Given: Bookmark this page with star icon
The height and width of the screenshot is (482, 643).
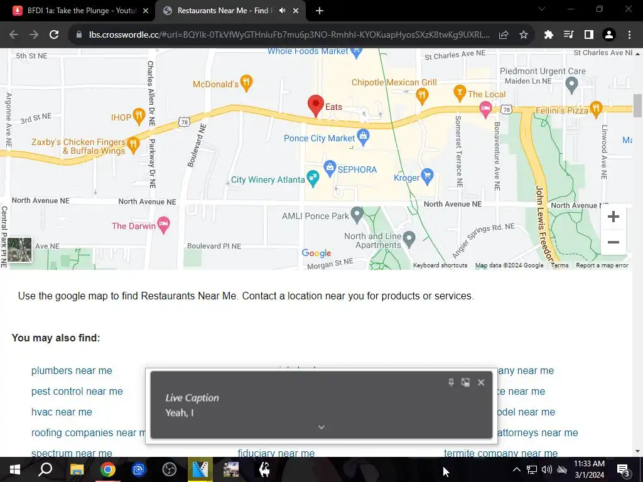Looking at the screenshot, I should [x=524, y=35].
